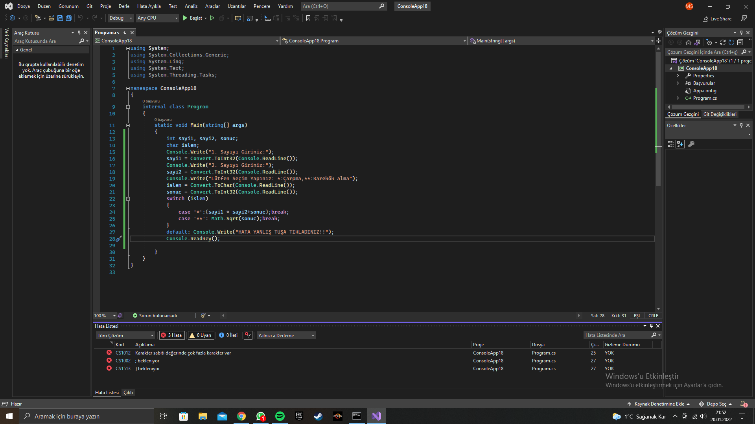755x424 pixels.
Task: Open Epic Games launcher from taskbar
Action: pos(299,416)
